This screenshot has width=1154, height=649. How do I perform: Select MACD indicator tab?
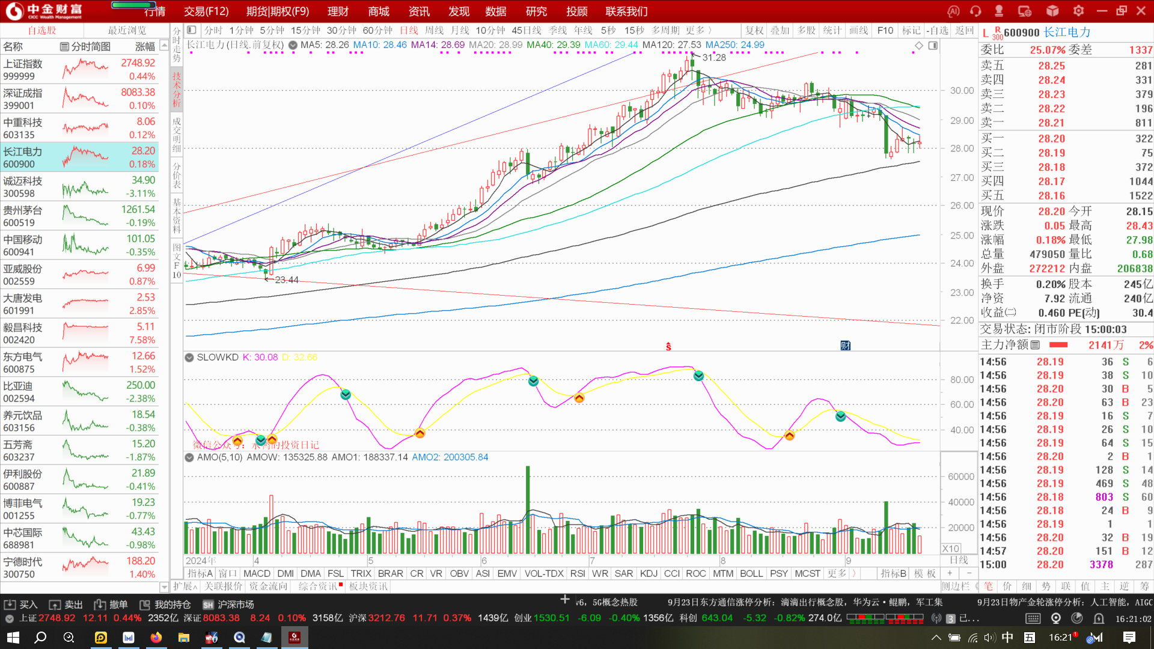click(x=257, y=574)
